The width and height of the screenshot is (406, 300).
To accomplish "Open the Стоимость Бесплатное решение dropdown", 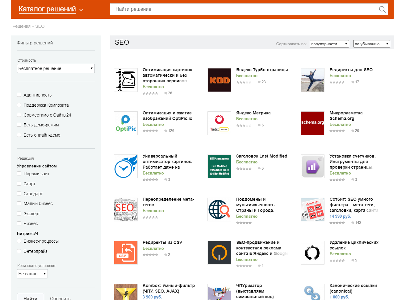I will click(x=56, y=68).
